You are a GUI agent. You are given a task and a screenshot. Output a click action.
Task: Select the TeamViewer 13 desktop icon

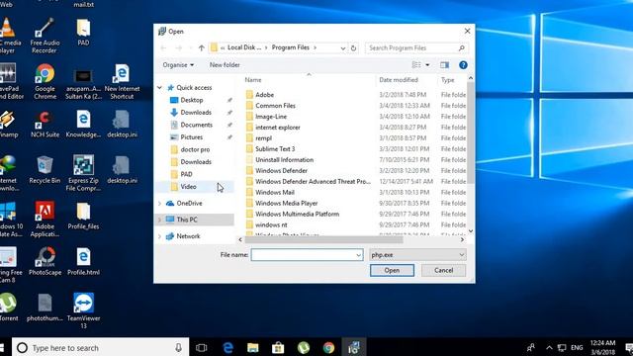[x=83, y=311]
